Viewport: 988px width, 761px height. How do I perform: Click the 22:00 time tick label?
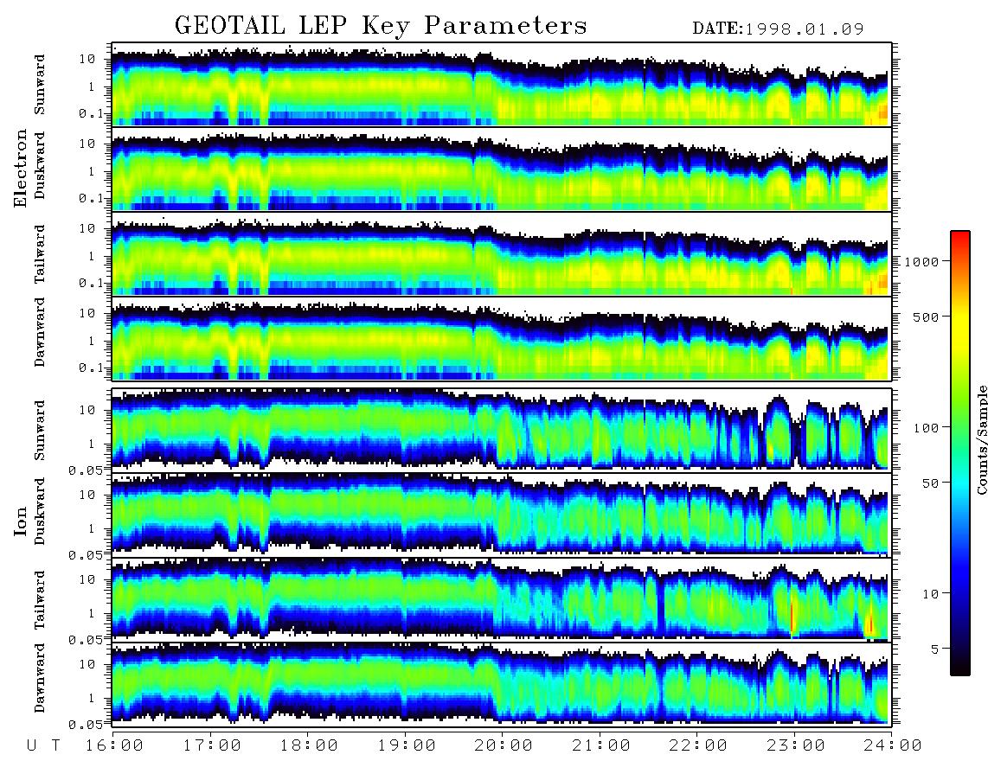point(698,745)
